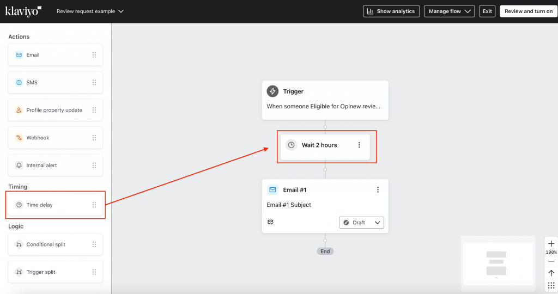
Task: Click the Logic section heading
Action: click(16, 226)
